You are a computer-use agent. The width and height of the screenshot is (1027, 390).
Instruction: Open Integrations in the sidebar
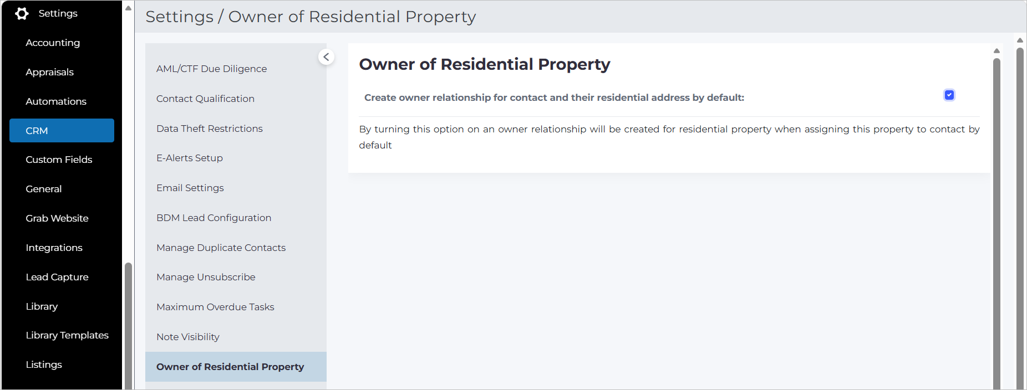pyautogui.click(x=54, y=248)
